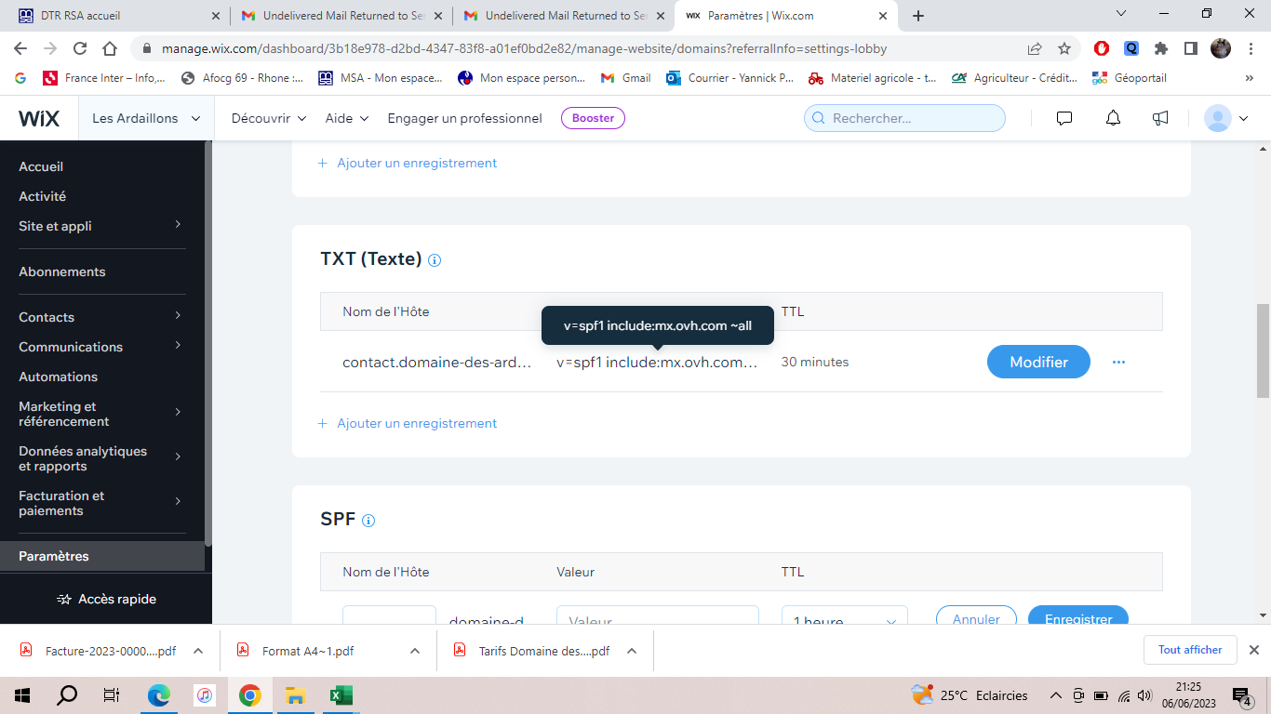Click the Booster button

[x=593, y=118]
